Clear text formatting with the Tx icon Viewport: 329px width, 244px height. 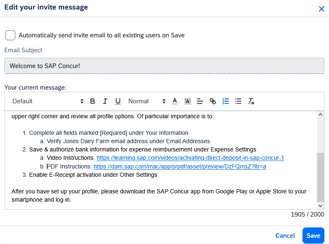(251, 101)
